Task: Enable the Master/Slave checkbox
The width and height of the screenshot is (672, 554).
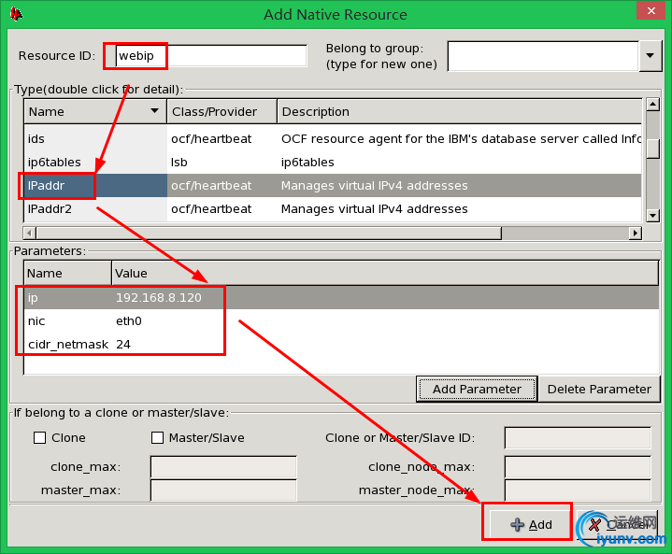Action: [x=157, y=438]
